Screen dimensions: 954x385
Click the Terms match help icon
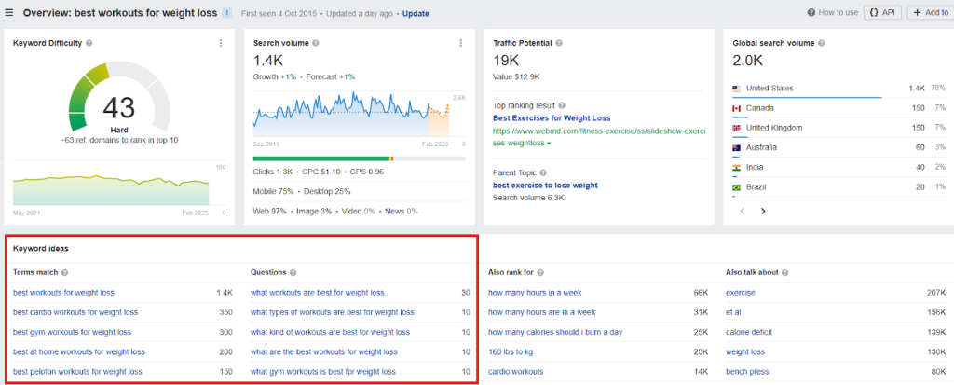coord(64,272)
